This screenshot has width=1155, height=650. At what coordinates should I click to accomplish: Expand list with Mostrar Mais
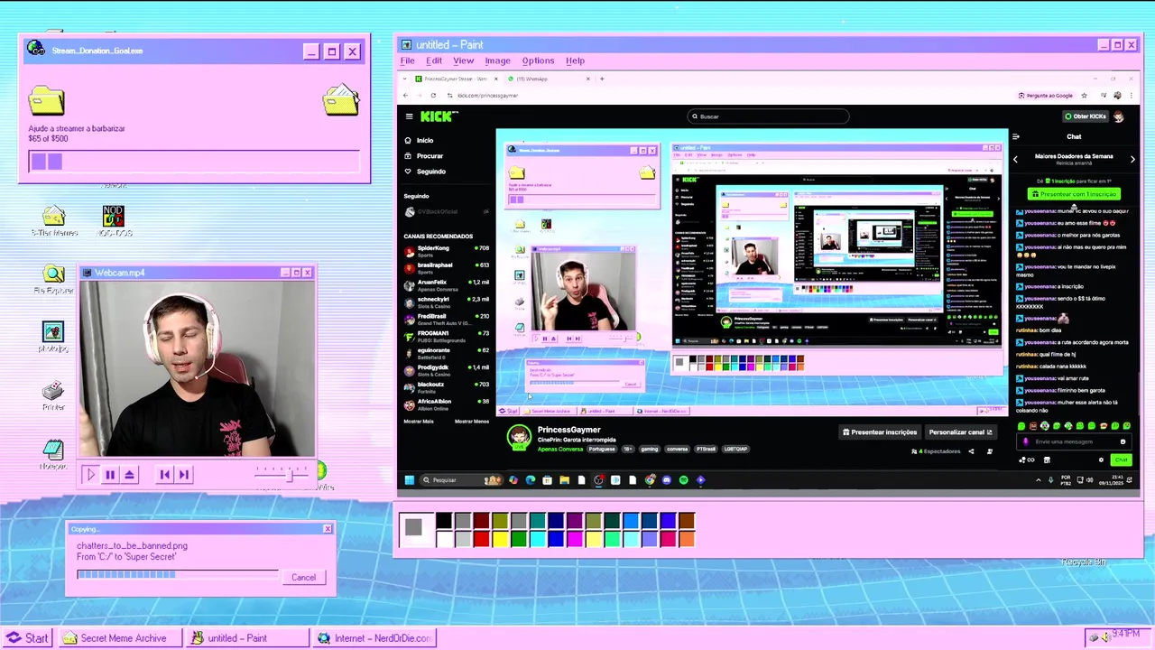(x=419, y=421)
